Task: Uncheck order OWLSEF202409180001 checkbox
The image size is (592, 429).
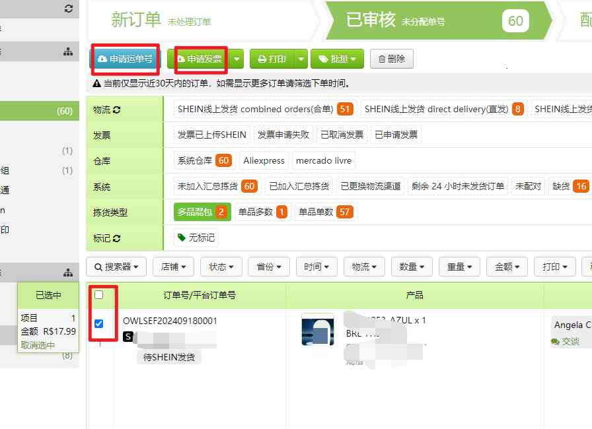Action: tap(99, 323)
